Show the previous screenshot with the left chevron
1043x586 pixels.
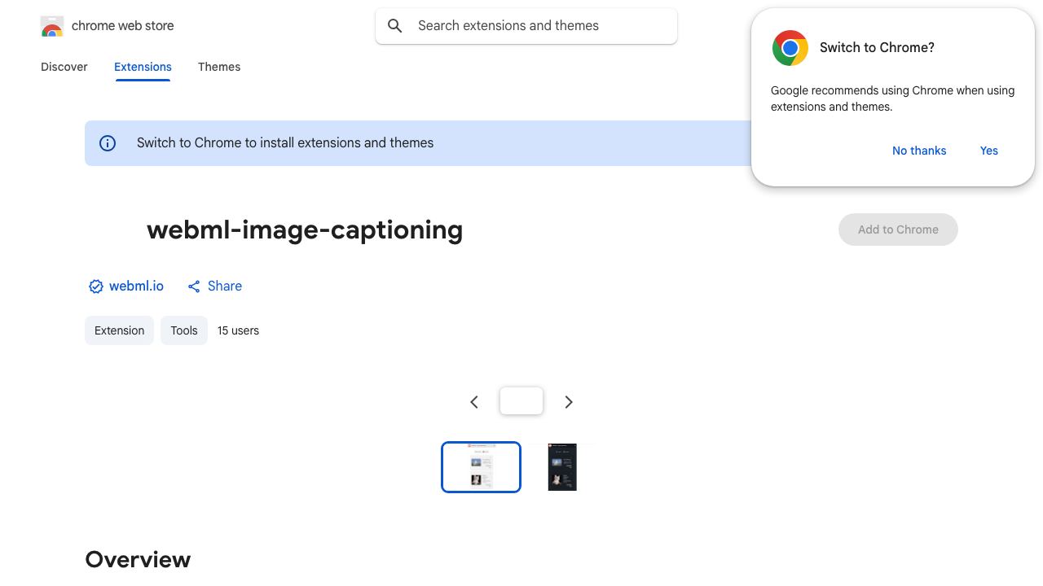(x=474, y=402)
